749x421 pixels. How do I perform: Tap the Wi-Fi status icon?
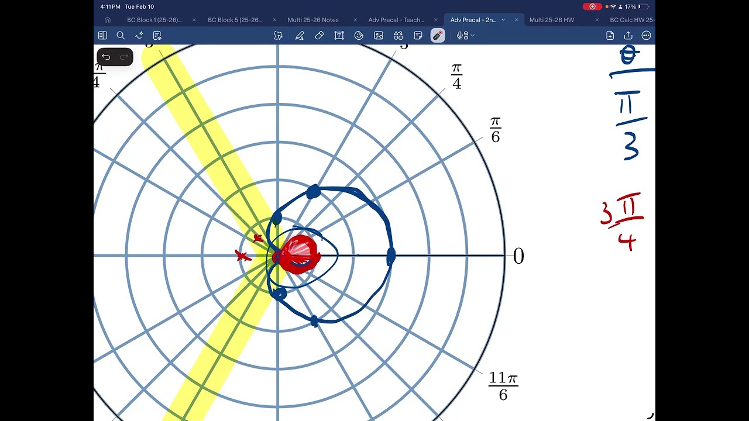(x=613, y=6)
